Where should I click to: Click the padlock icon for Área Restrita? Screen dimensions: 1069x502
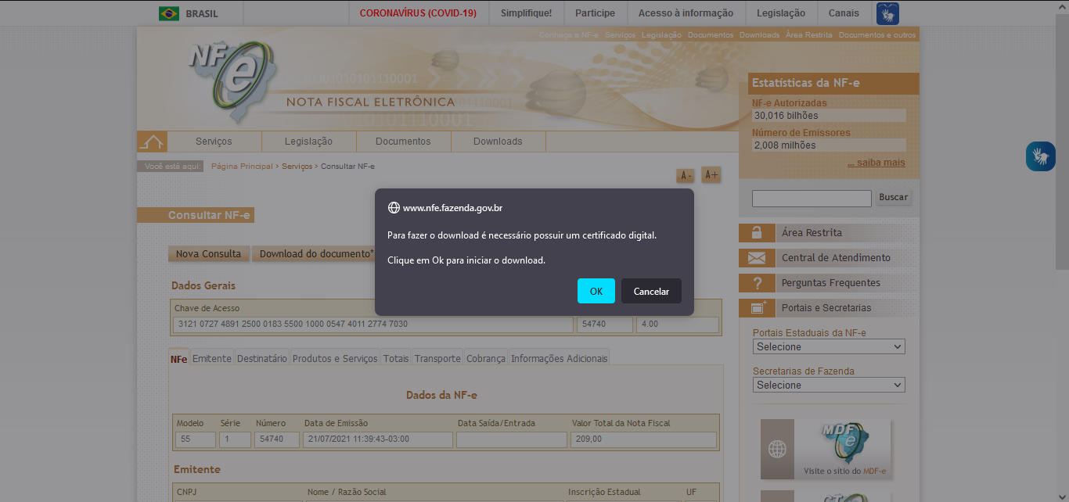[x=756, y=233]
